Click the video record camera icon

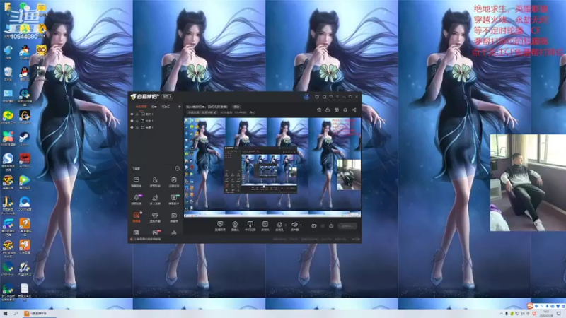pyautogui.click(x=313, y=226)
